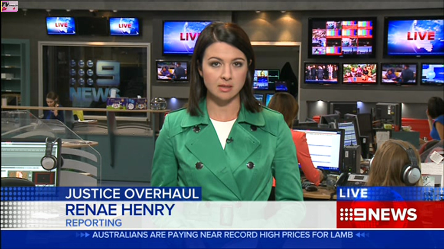Click the presenter's lapel microphone
The image size is (444, 249).
(x=229, y=140)
